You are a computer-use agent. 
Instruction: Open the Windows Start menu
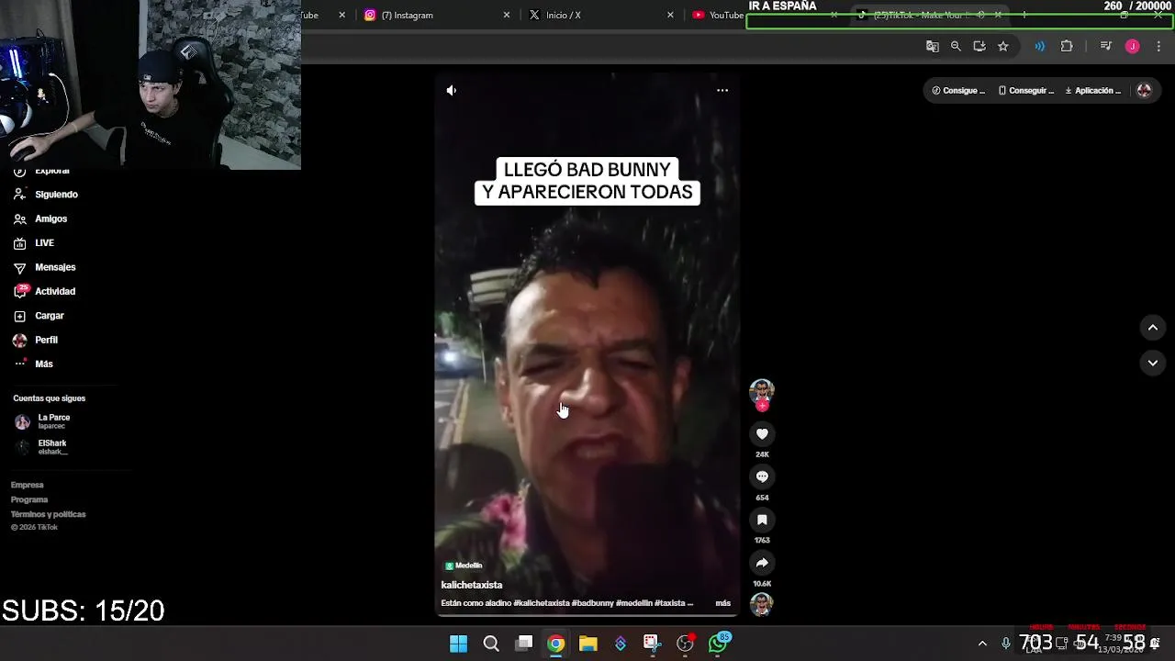coord(458,644)
